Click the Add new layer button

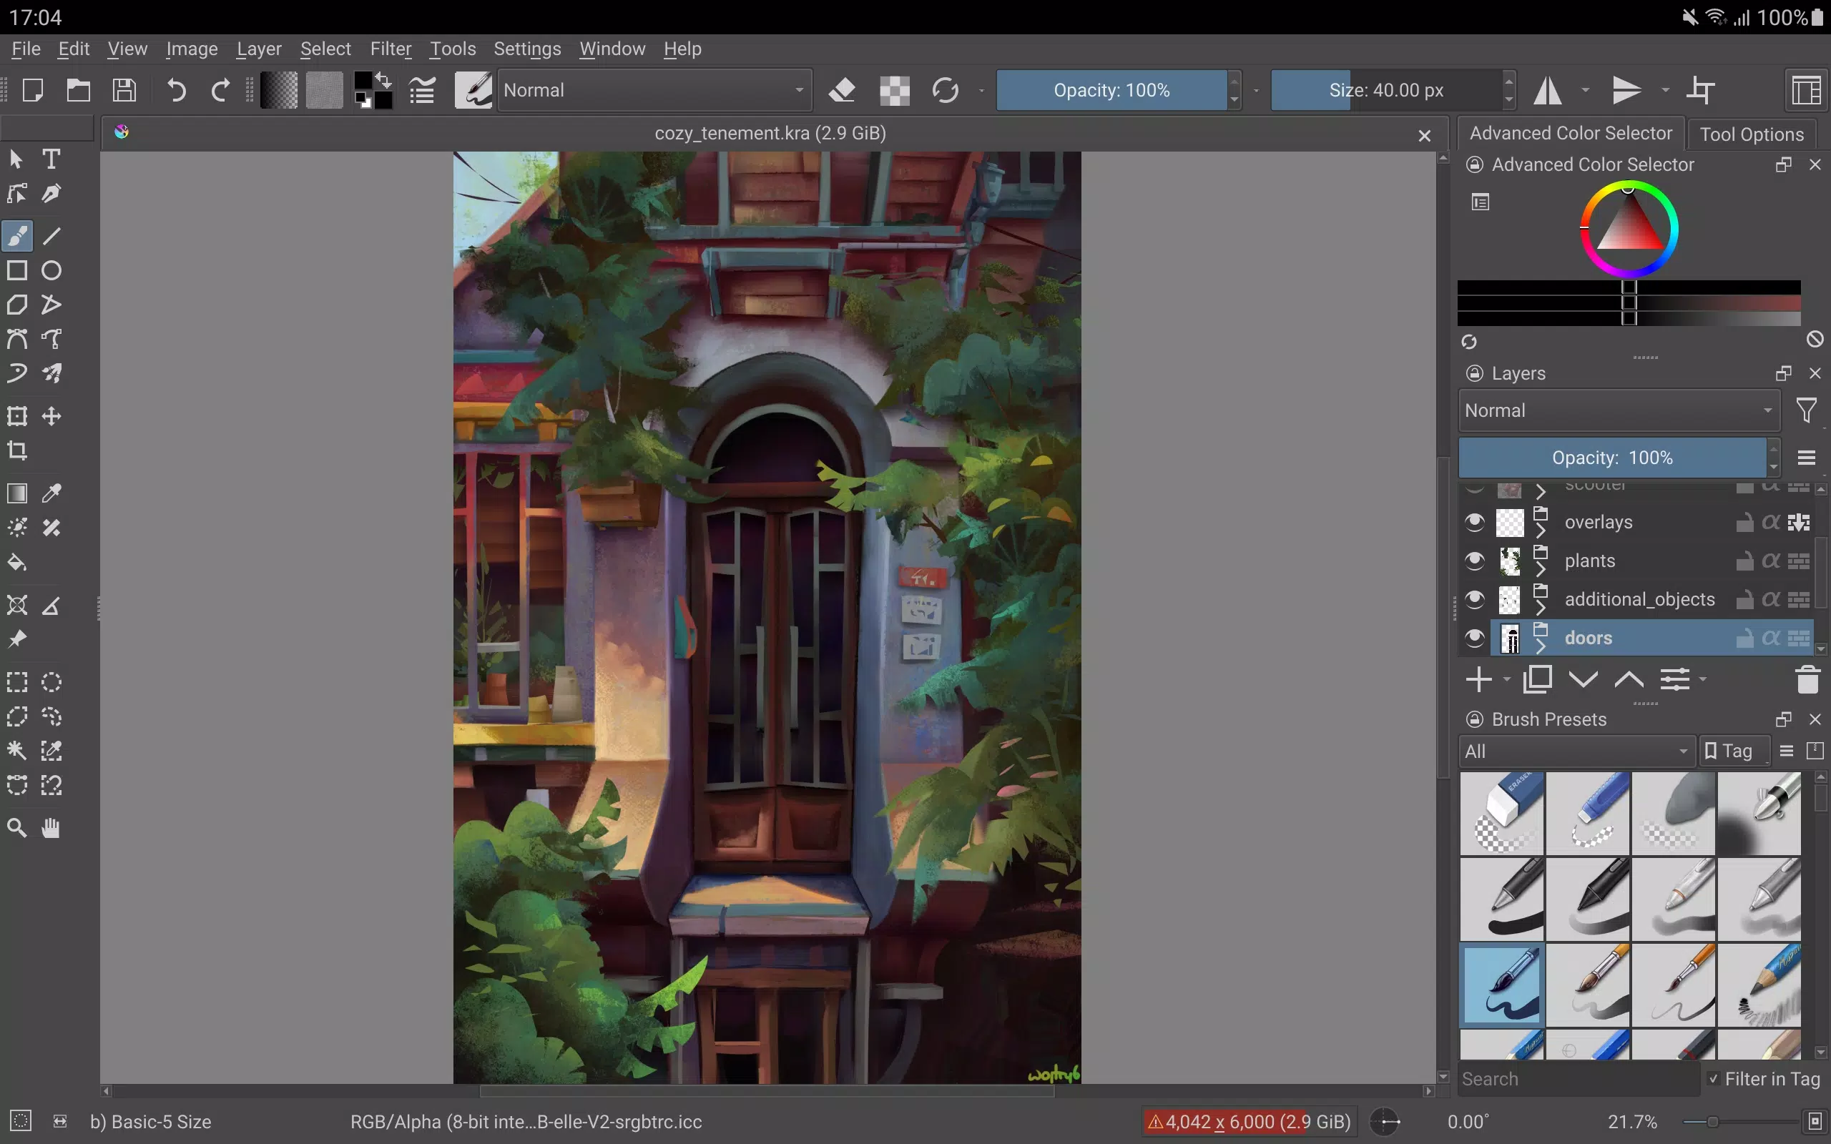tap(1478, 680)
